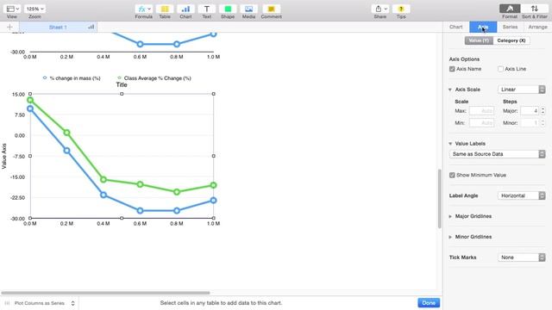Select the Sheet 1 tab
Screen dimensions: 552x310
click(x=58, y=27)
